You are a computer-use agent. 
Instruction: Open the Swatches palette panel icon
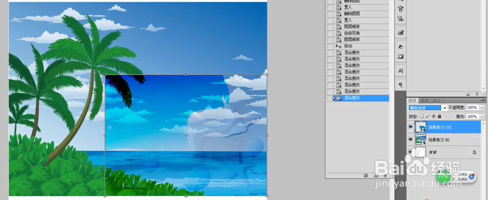click(x=401, y=32)
